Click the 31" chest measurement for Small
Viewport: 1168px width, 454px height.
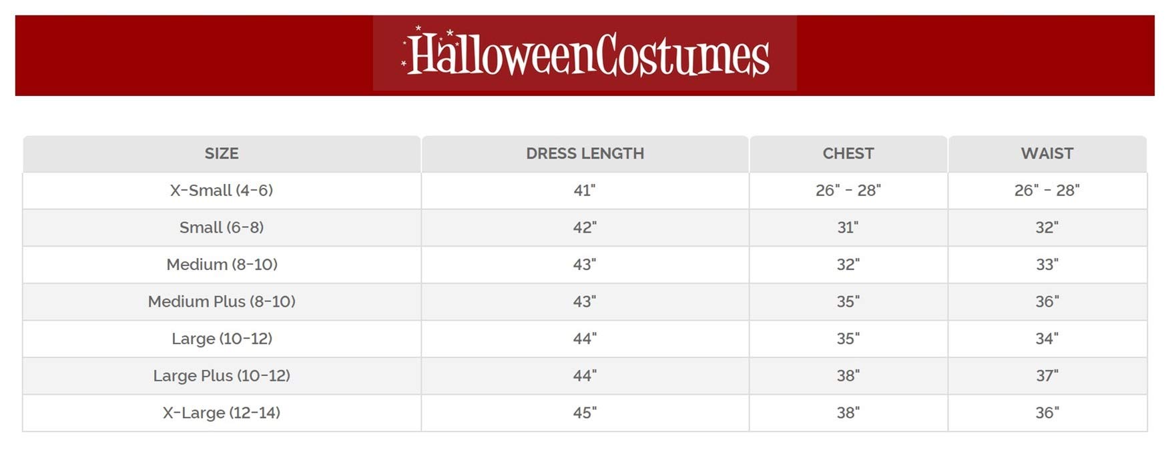848,228
